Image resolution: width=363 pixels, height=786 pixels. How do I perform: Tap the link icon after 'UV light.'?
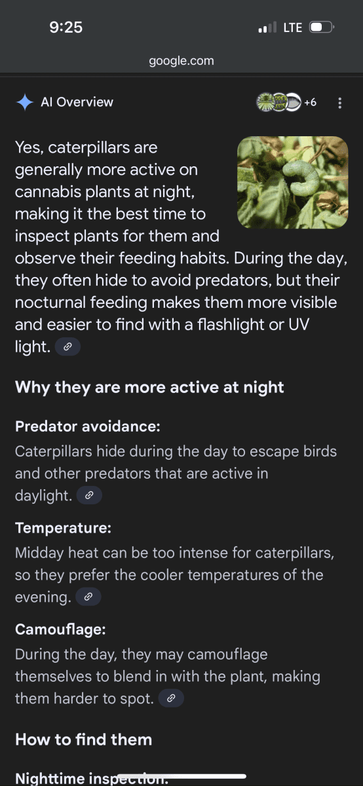pos(67,347)
